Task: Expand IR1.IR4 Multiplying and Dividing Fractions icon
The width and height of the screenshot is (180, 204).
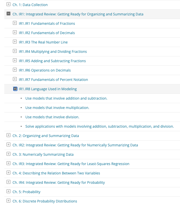Action: 15,51
